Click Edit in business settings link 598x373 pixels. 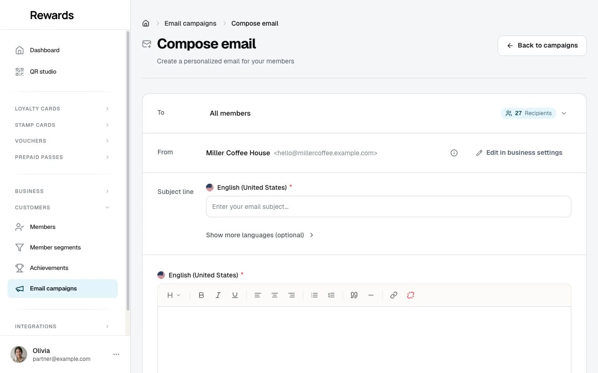tap(519, 153)
